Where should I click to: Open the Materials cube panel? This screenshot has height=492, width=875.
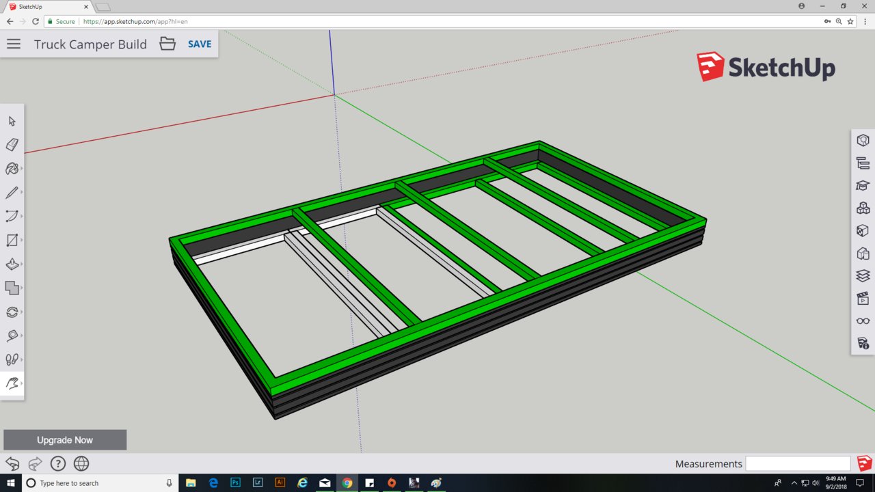[863, 231]
